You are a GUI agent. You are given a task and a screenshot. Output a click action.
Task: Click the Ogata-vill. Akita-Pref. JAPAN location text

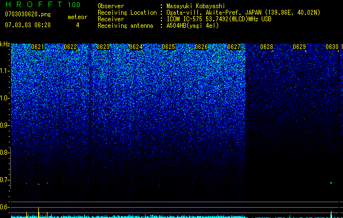pos(214,13)
